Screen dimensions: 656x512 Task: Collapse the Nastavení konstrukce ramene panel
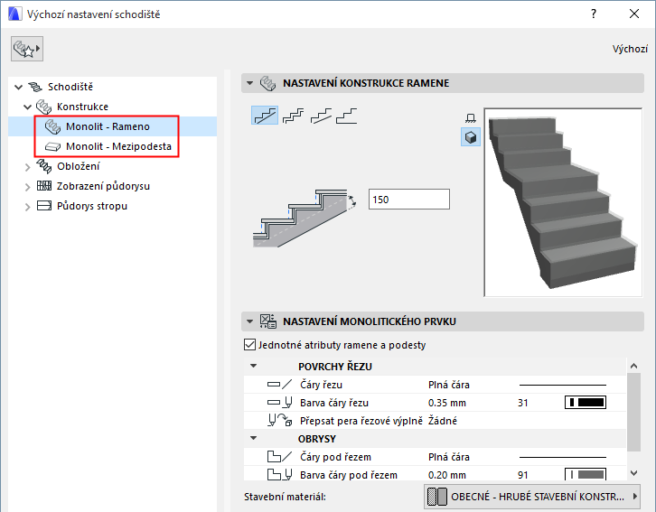coord(250,83)
